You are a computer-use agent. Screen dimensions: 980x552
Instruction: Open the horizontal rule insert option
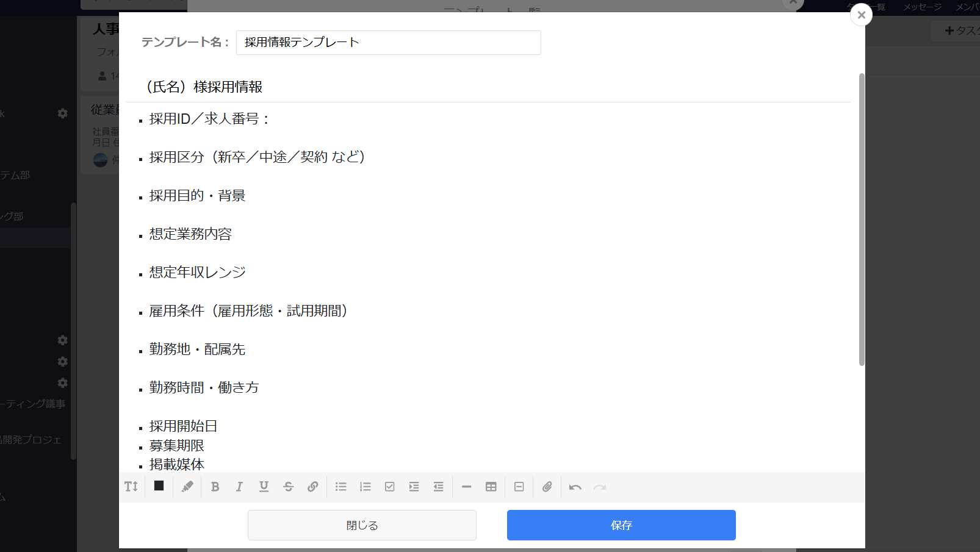(x=466, y=487)
